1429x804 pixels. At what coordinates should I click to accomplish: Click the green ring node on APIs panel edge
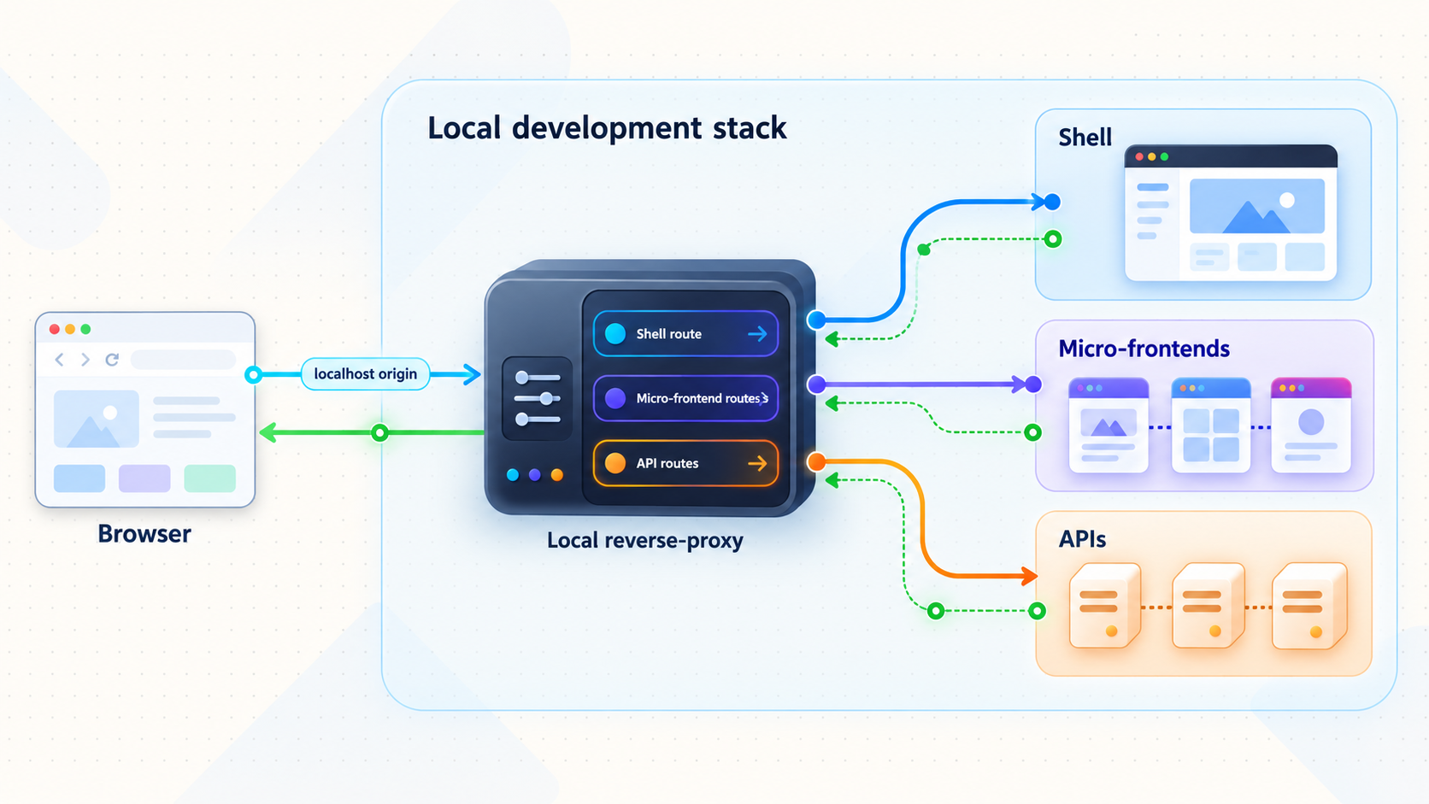tap(1038, 611)
